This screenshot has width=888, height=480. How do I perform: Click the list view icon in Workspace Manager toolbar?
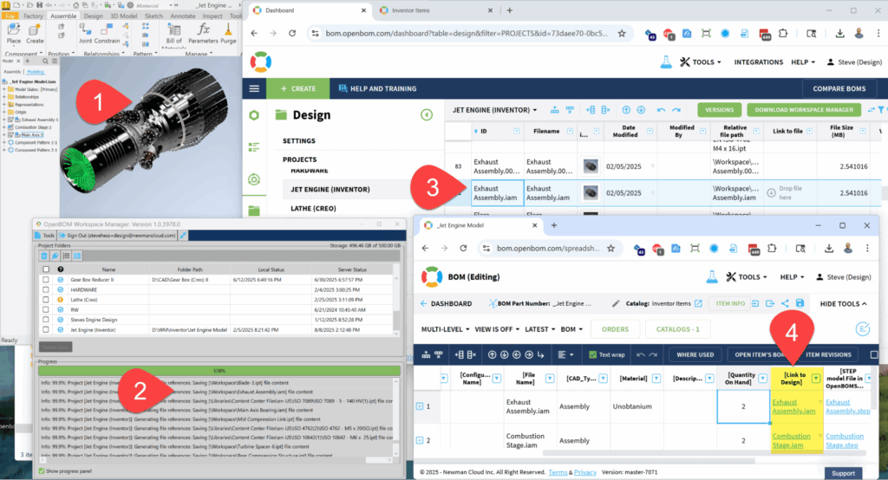[x=66, y=256]
